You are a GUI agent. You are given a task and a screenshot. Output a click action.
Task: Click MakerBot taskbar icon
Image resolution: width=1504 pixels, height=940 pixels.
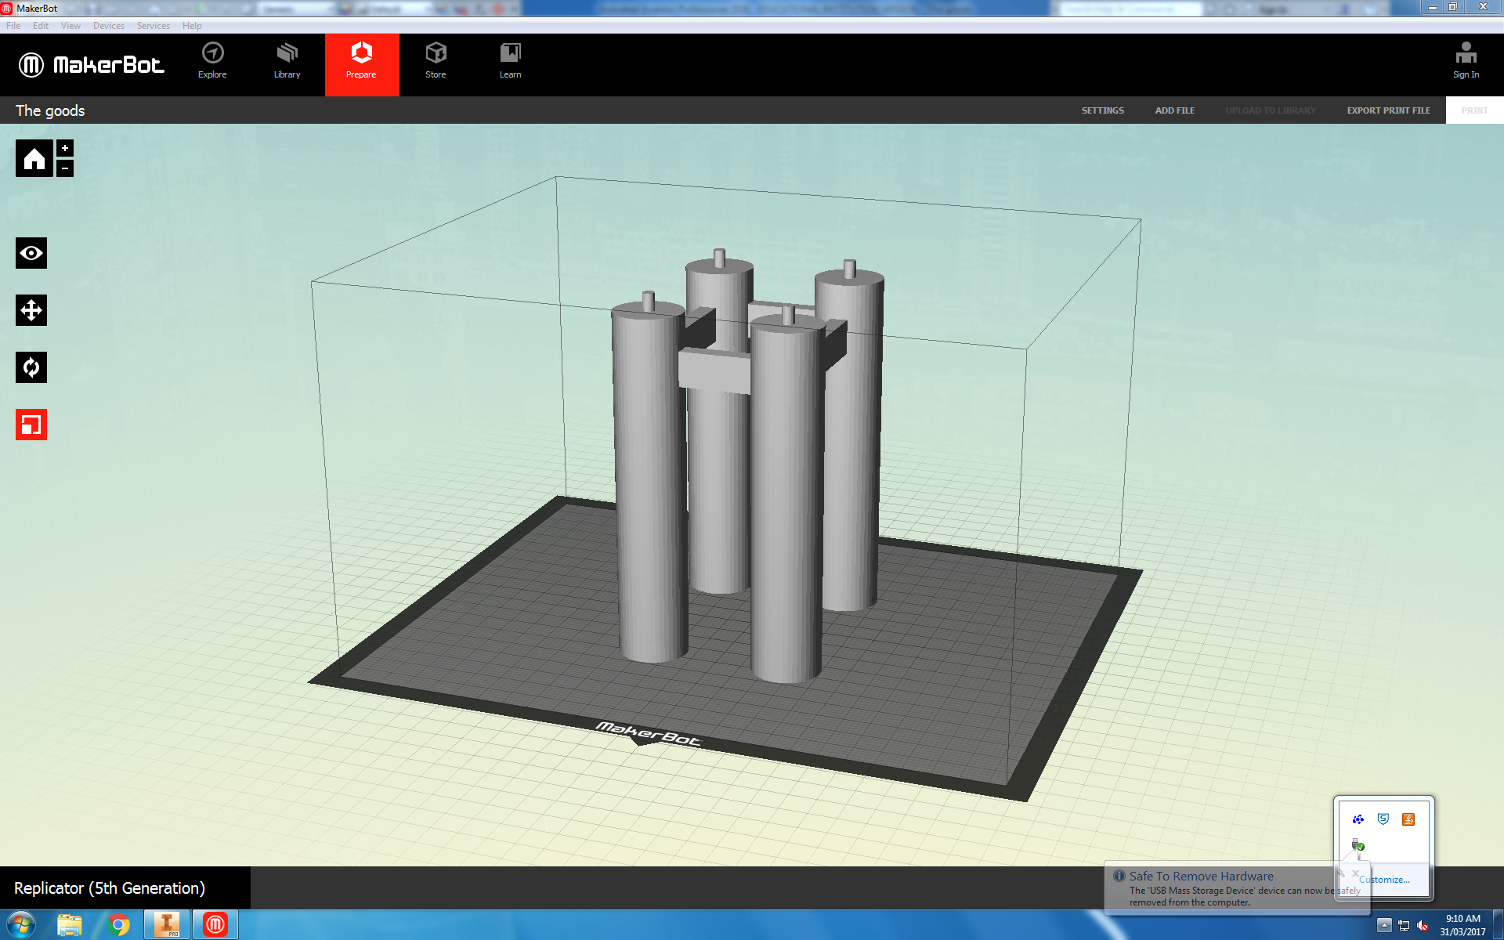tap(215, 925)
